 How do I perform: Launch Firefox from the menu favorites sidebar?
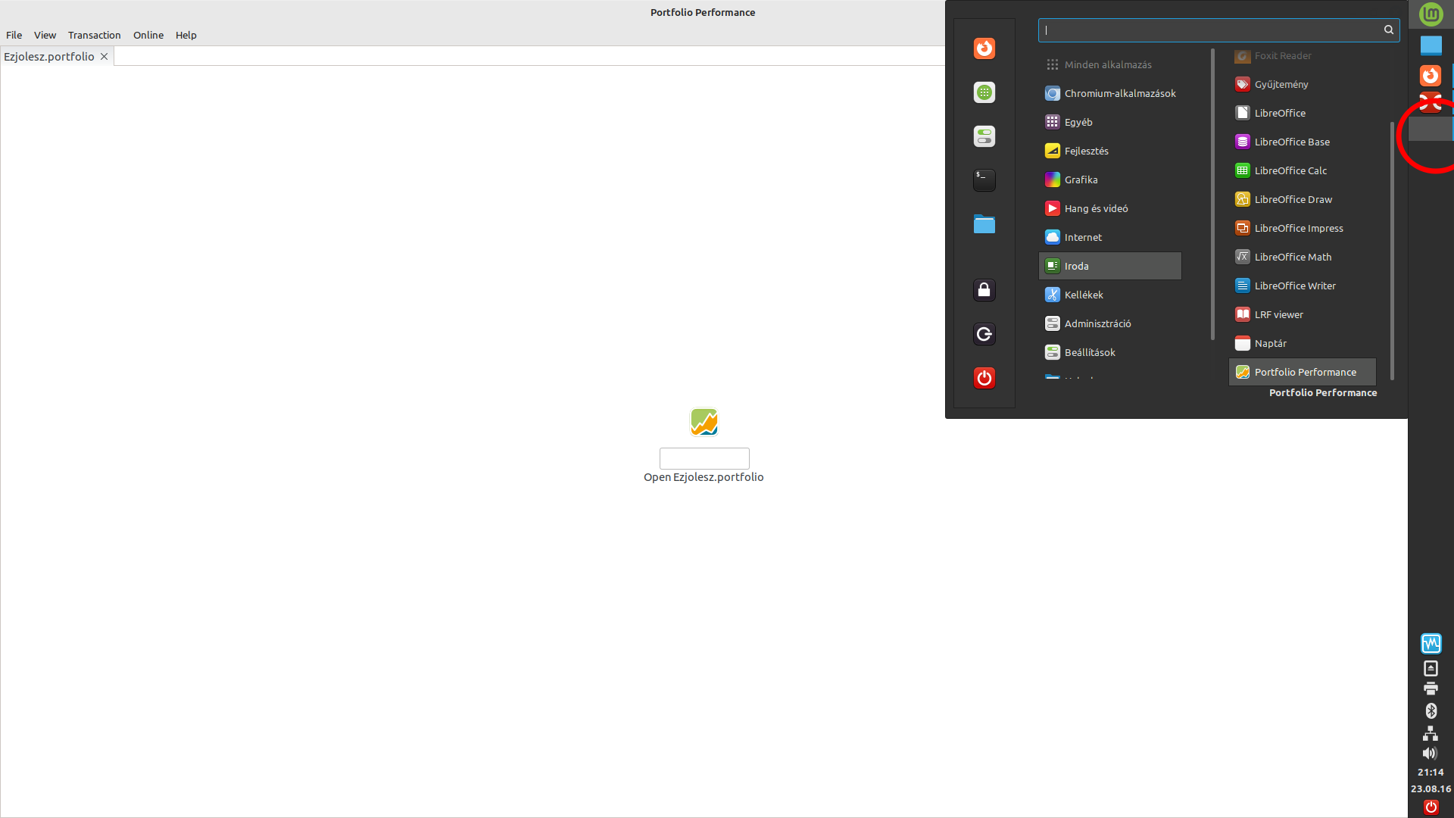(984, 48)
